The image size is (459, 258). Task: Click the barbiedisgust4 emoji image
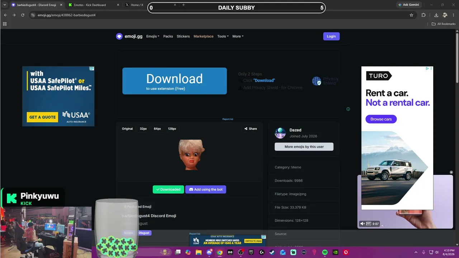coord(191,155)
